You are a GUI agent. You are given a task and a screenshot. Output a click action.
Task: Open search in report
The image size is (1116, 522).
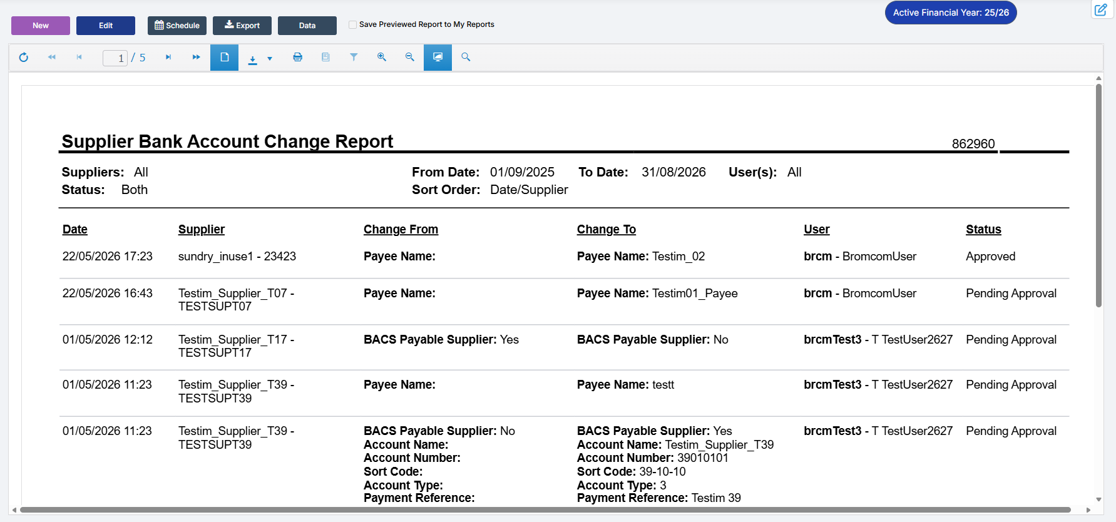coord(466,58)
